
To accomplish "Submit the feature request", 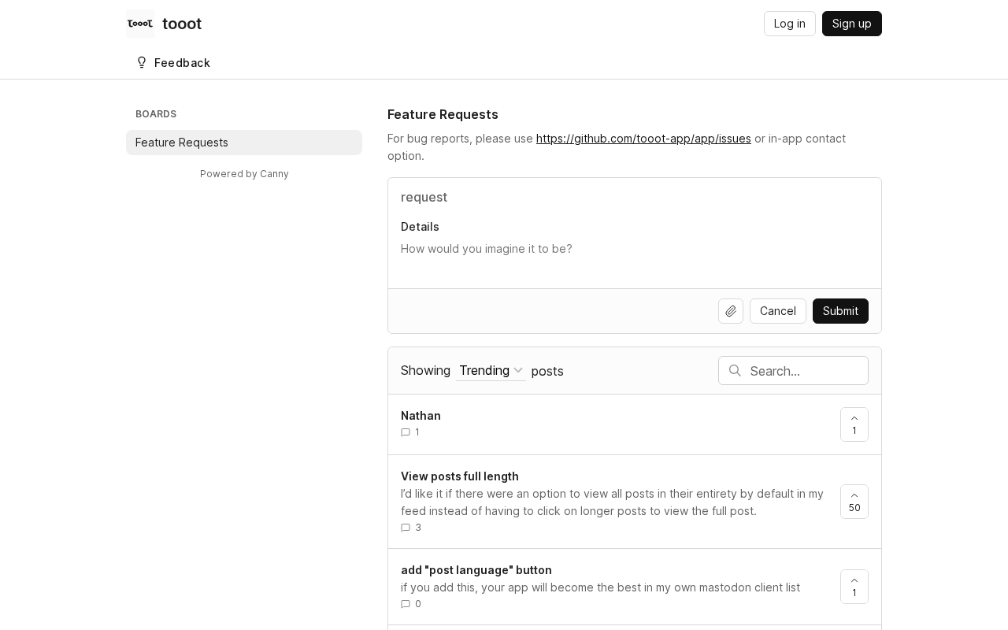I will click(840, 311).
